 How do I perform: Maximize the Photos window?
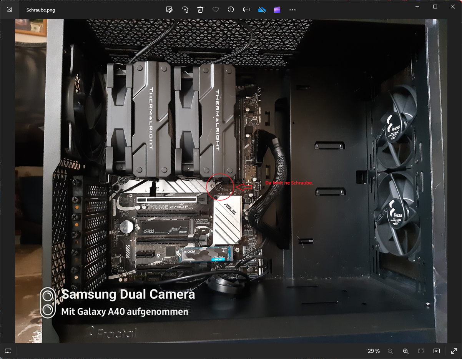[435, 7]
